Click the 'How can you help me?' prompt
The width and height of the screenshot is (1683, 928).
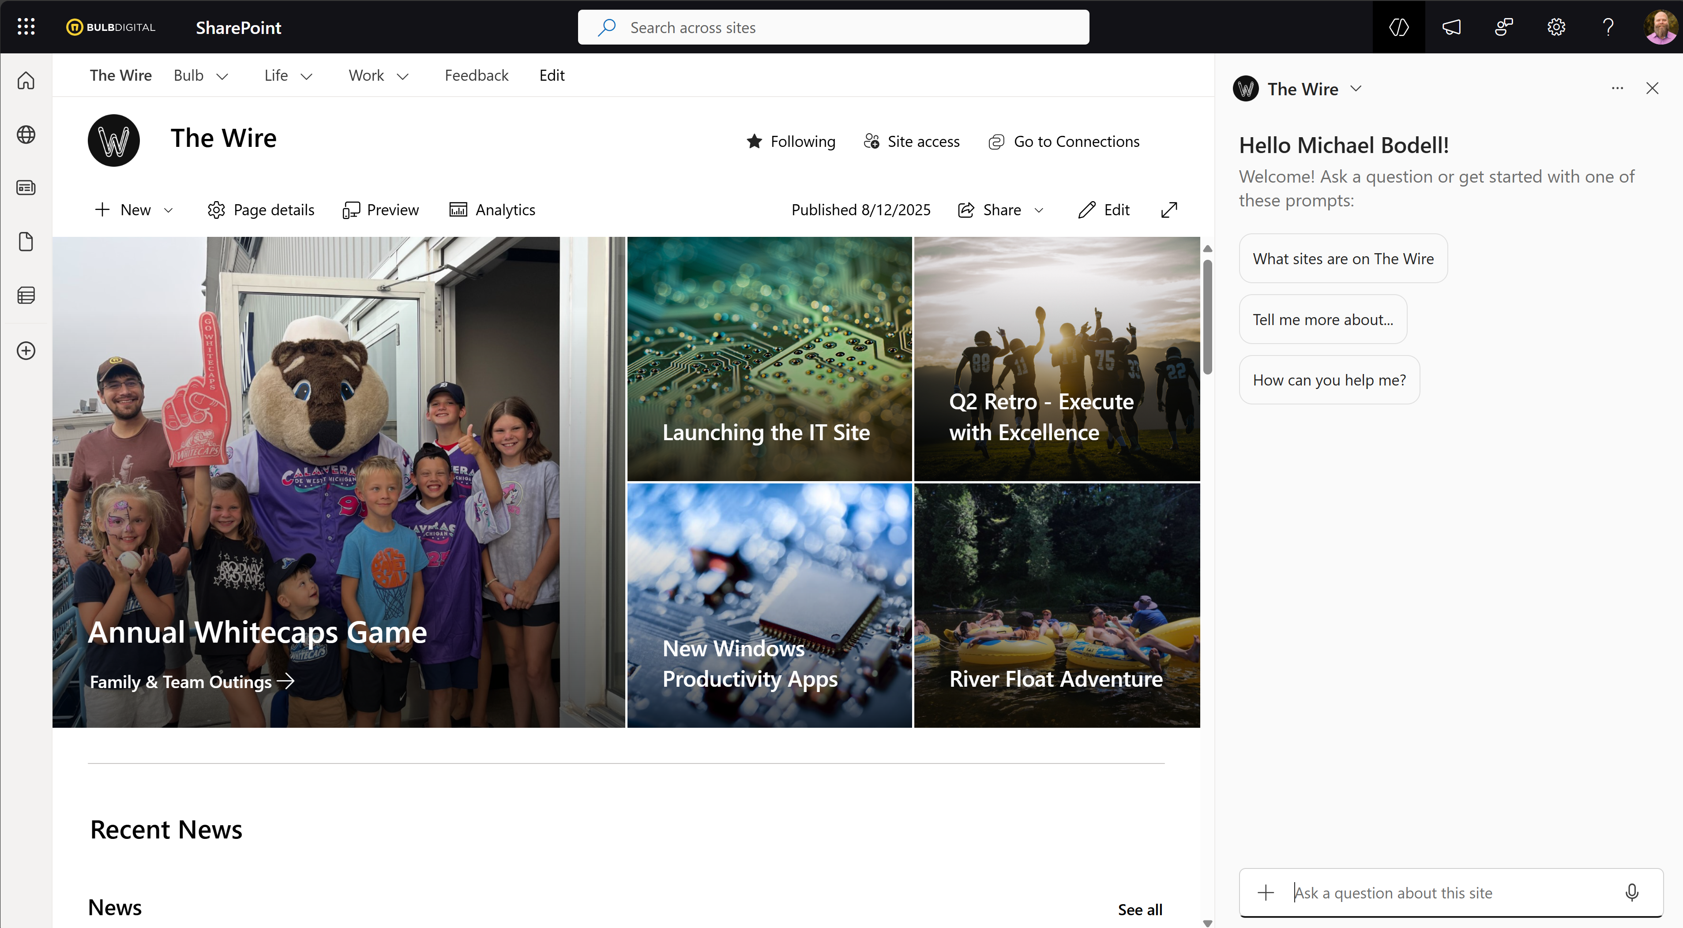point(1329,380)
